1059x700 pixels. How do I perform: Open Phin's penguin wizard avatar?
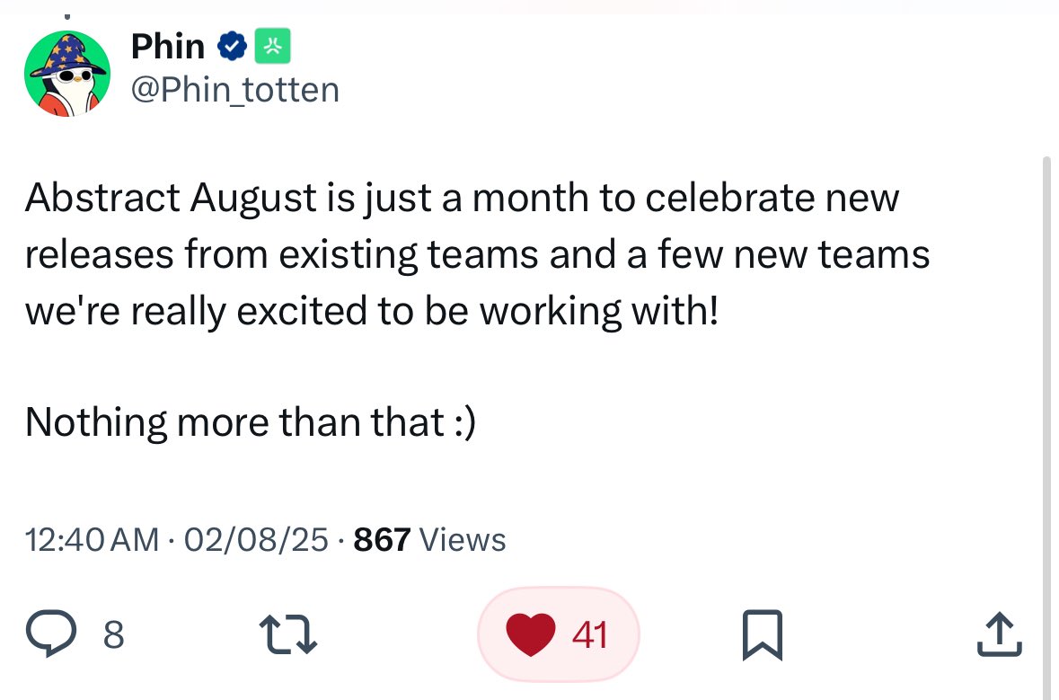pos(66,74)
